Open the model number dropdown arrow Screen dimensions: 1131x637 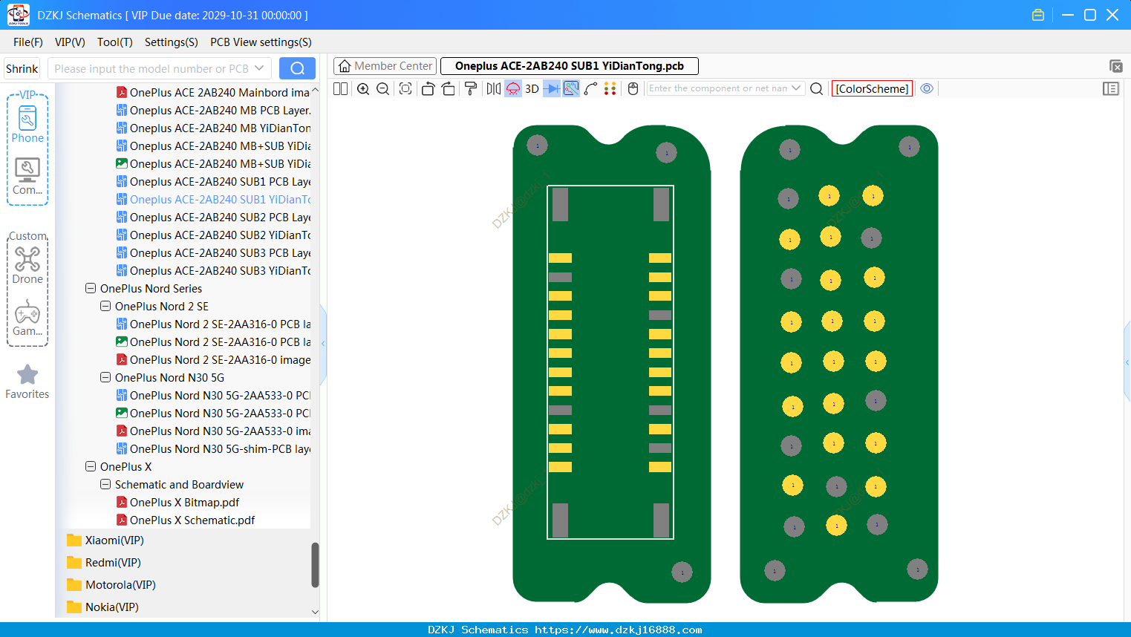pos(259,68)
